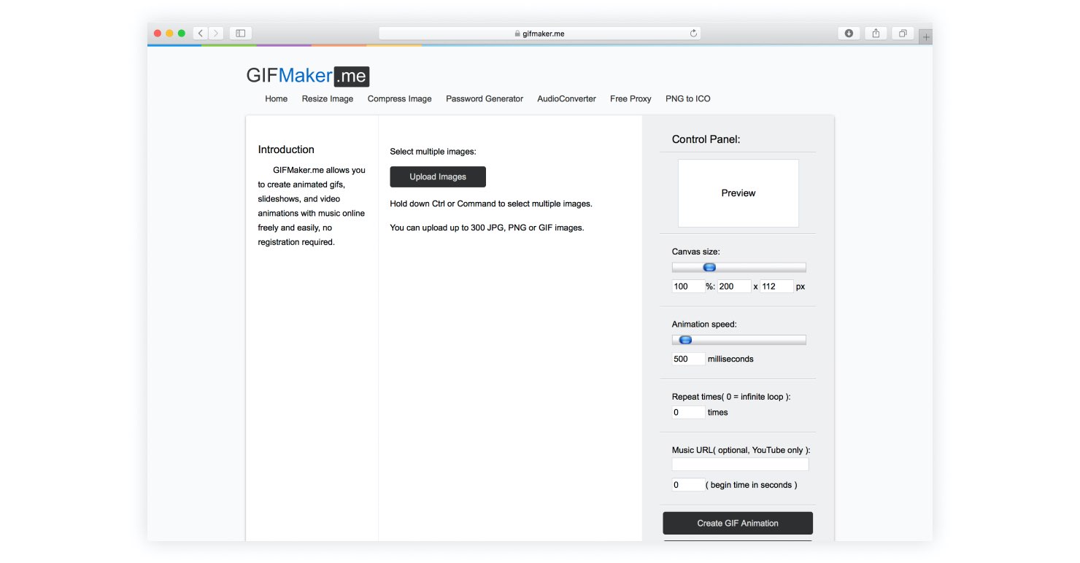
Task: Click the canvas height field showing 112
Action: tap(776, 287)
